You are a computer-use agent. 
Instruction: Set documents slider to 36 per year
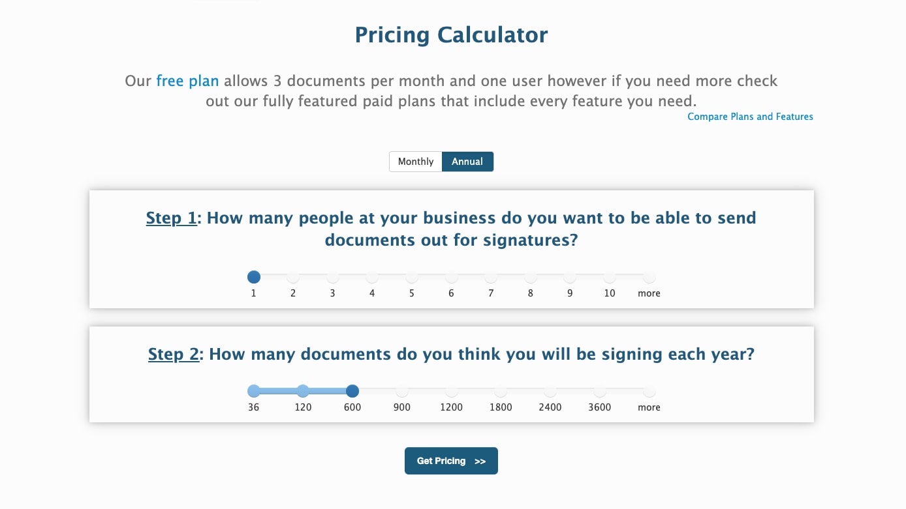[254, 392]
